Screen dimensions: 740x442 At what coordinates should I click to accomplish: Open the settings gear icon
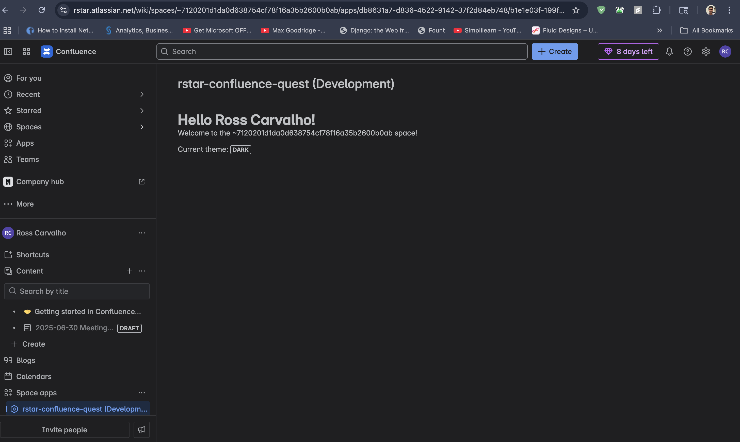pyautogui.click(x=706, y=52)
